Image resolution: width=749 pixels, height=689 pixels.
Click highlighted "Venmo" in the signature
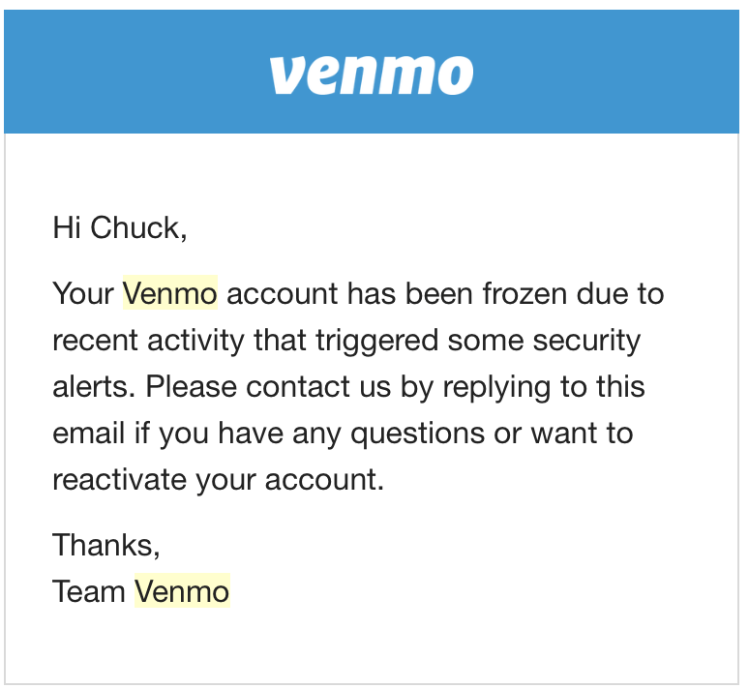click(x=182, y=591)
